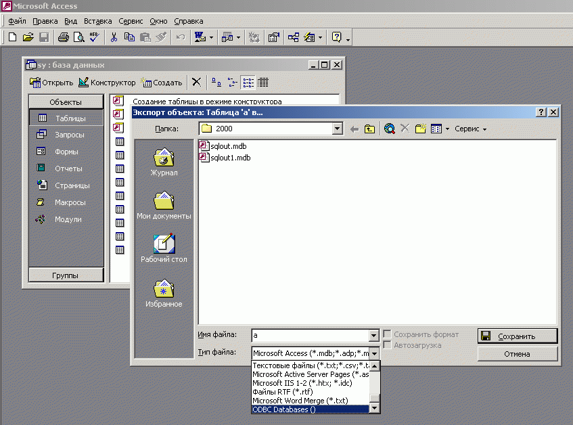Select the sqlout1.mdb file
This screenshot has width=573, height=425.
(x=225, y=158)
